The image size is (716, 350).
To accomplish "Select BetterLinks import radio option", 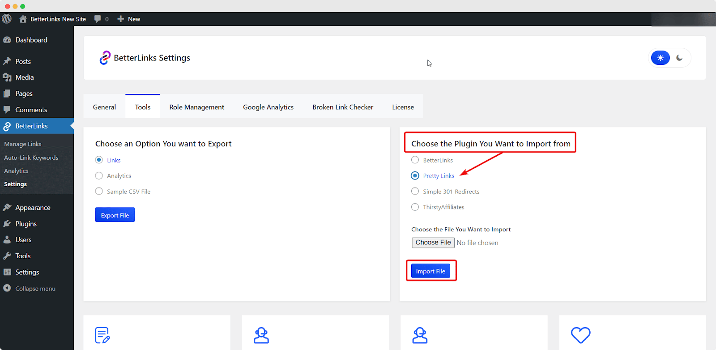I will [415, 160].
